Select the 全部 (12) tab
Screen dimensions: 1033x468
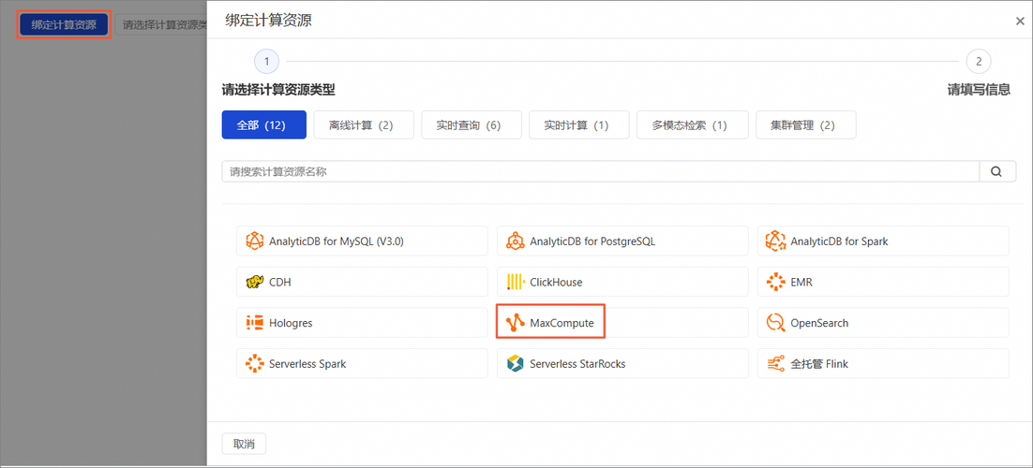[x=264, y=125]
